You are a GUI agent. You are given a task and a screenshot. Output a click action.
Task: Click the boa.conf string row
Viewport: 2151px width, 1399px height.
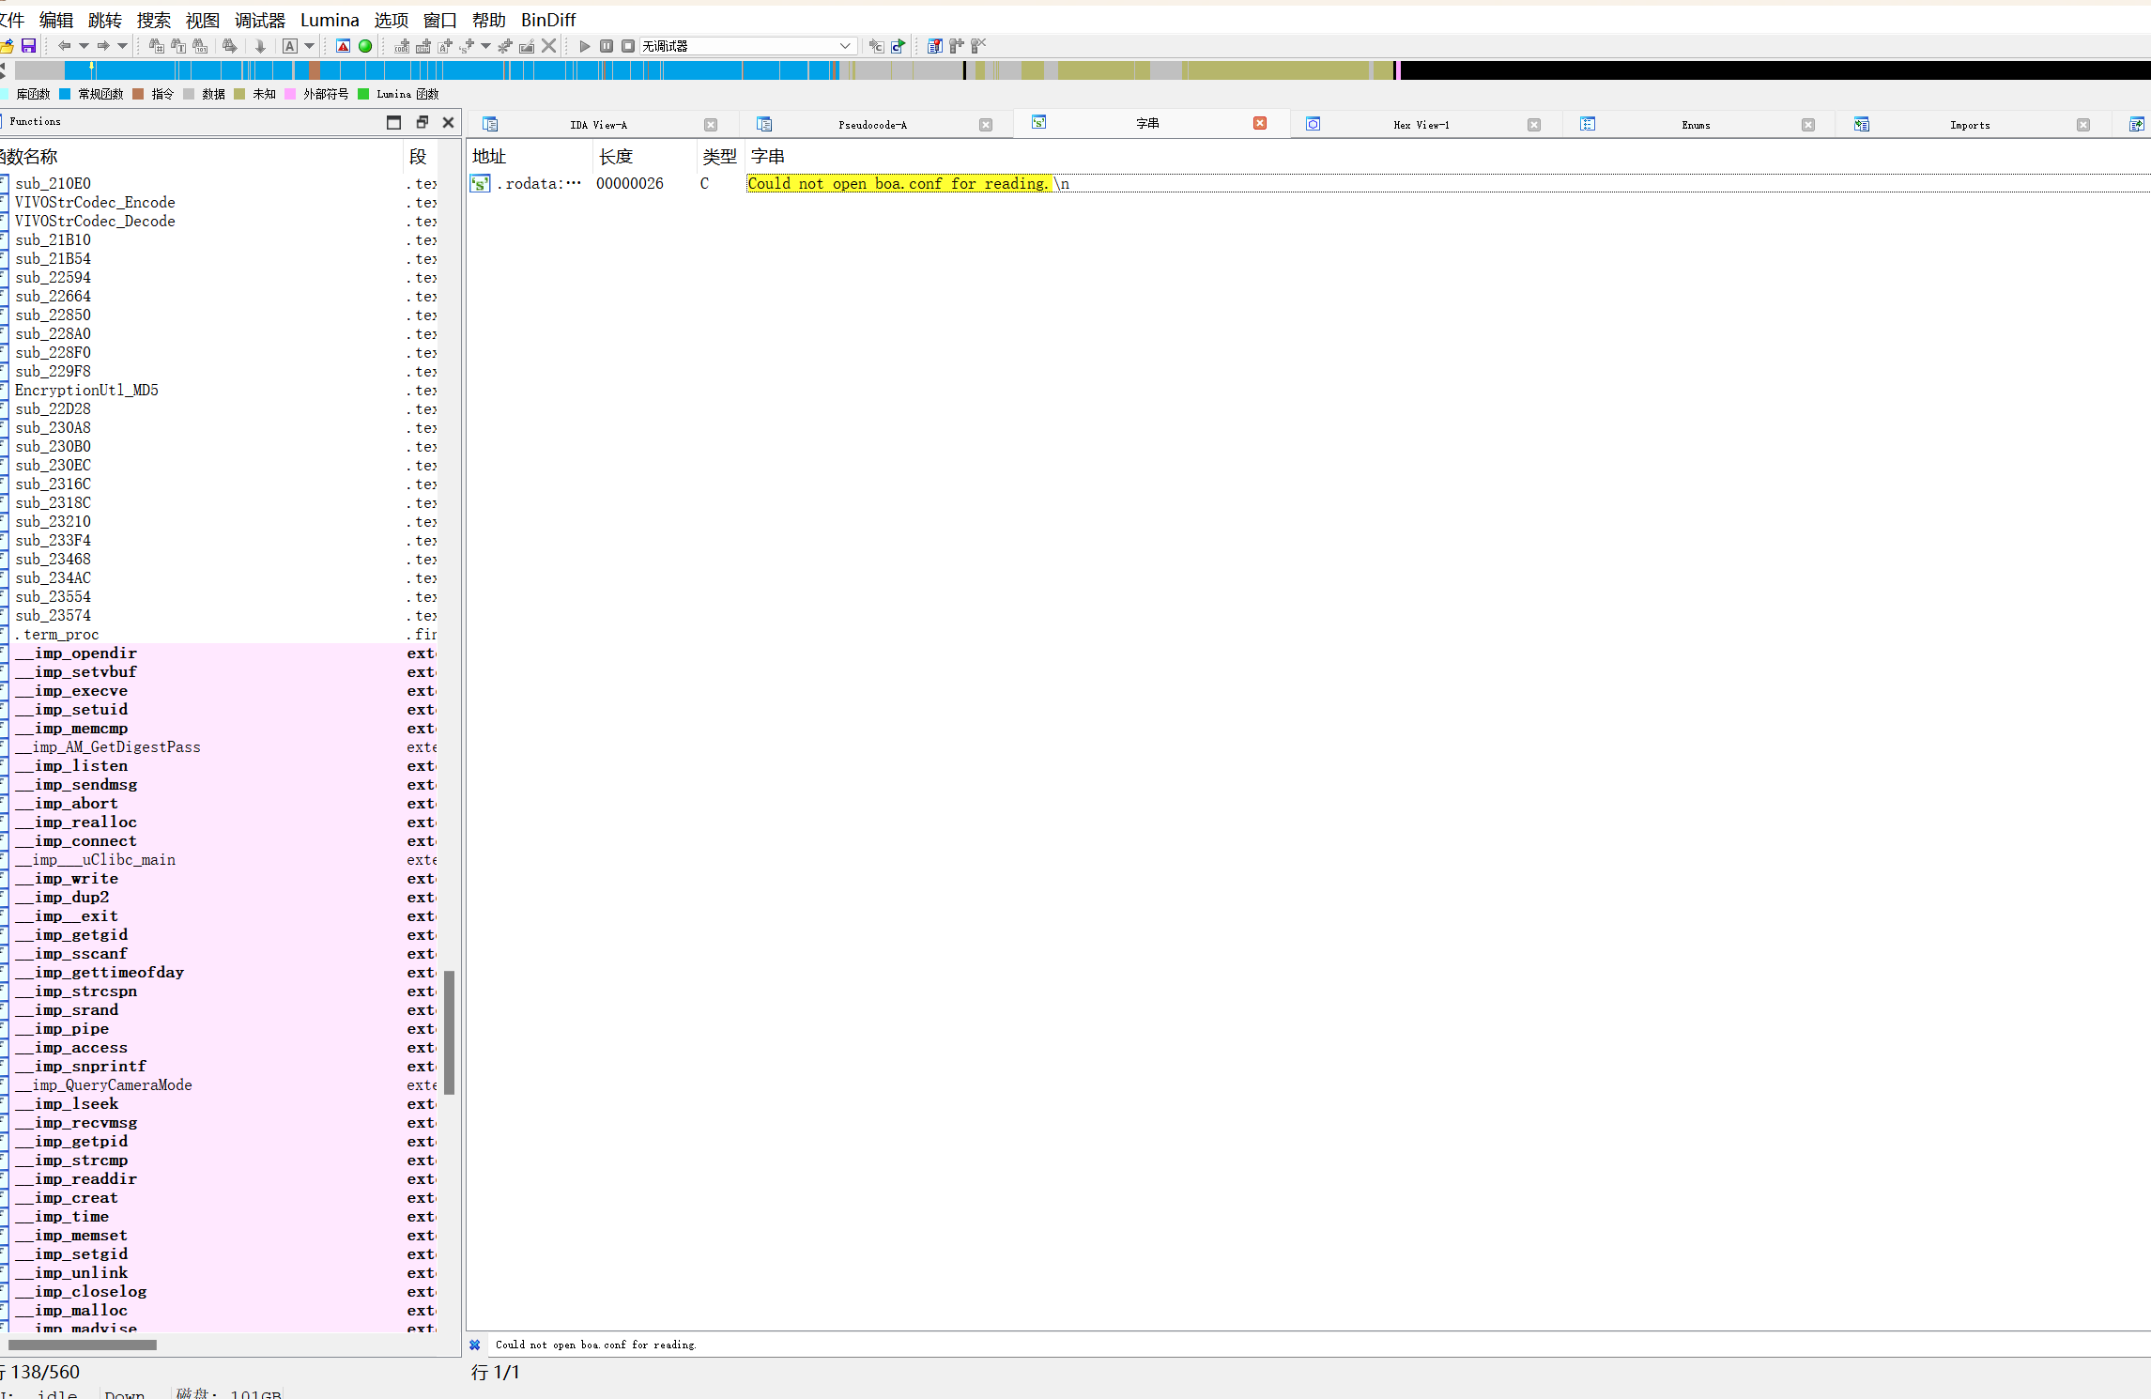[x=897, y=184]
